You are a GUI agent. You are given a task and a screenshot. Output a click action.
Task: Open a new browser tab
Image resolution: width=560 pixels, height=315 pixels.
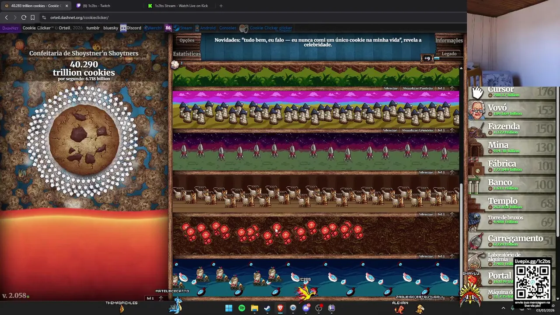pos(221,6)
